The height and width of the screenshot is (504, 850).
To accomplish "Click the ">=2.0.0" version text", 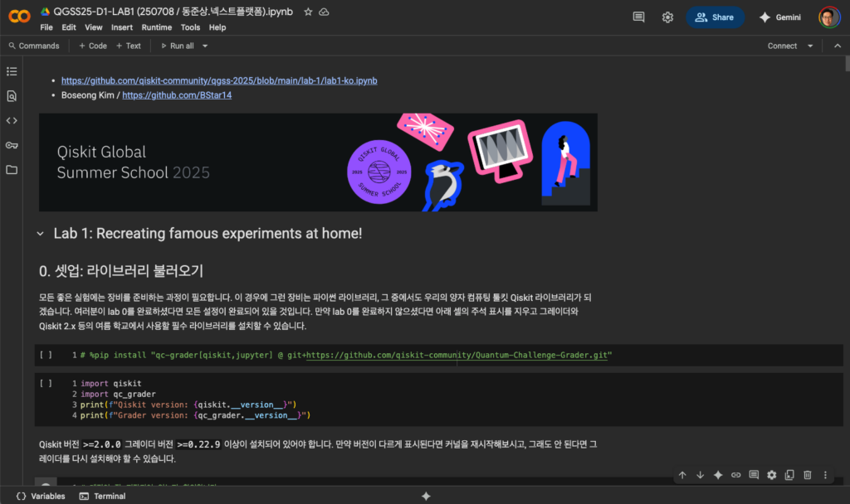I will [x=102, y=444].
